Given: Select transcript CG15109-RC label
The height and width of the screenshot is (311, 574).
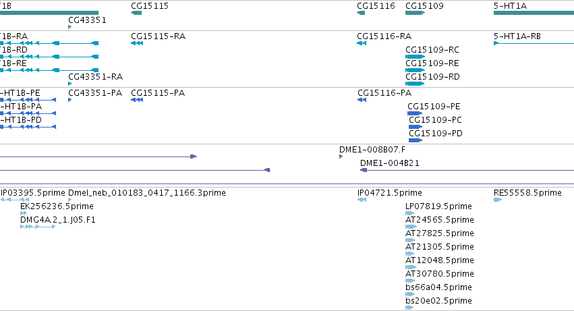Looking at the screenshot, I should (x=432, y=50).
